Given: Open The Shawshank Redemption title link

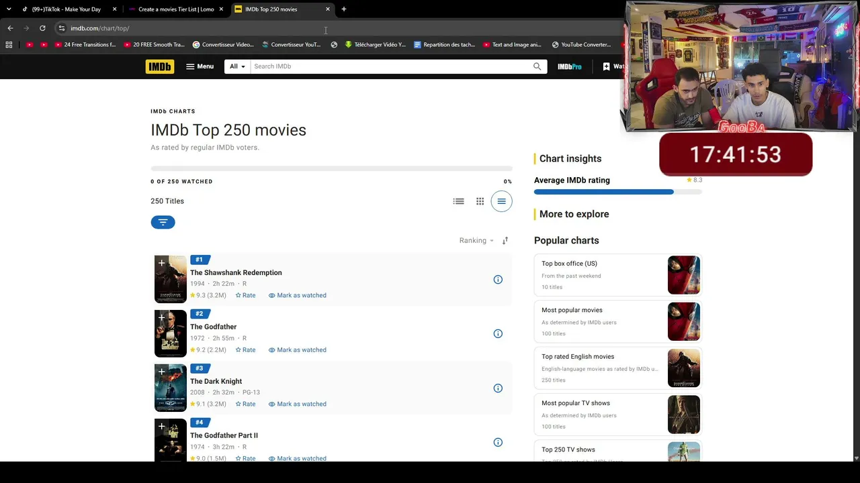Looking at the screenshot, I should 236,272.
